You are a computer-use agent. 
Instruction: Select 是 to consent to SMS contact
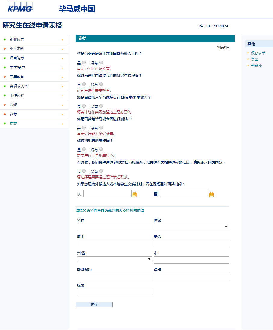tap(84, 171)
